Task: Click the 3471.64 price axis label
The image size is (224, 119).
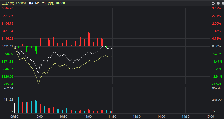Action: pos(8,31)
